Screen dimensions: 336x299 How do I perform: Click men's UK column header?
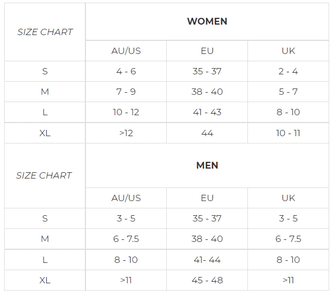288,198
